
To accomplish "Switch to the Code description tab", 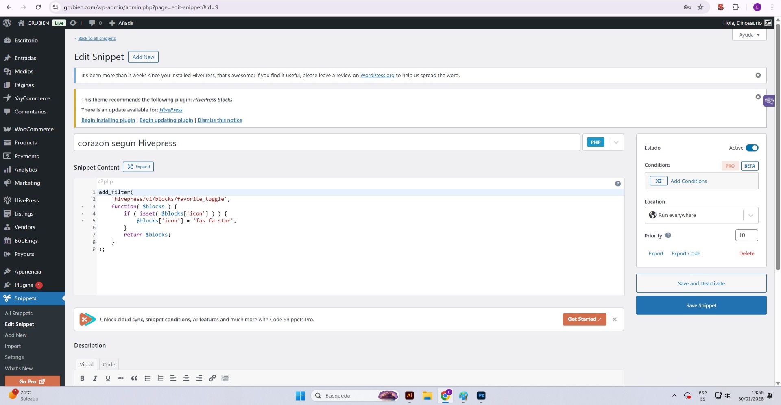I will [x=109, y=364].
